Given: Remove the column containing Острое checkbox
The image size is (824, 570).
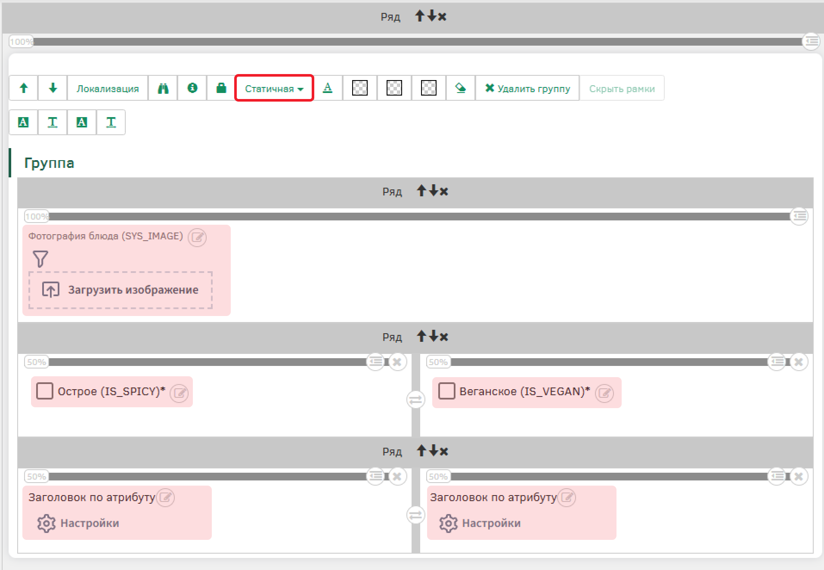Looking at the screenshot, I should [397, 362].
